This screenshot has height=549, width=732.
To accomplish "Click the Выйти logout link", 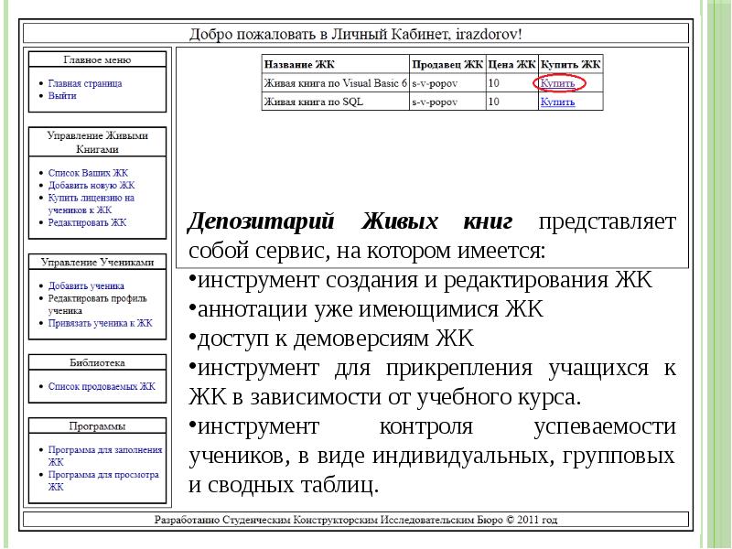I will click(x=62, y=95).
